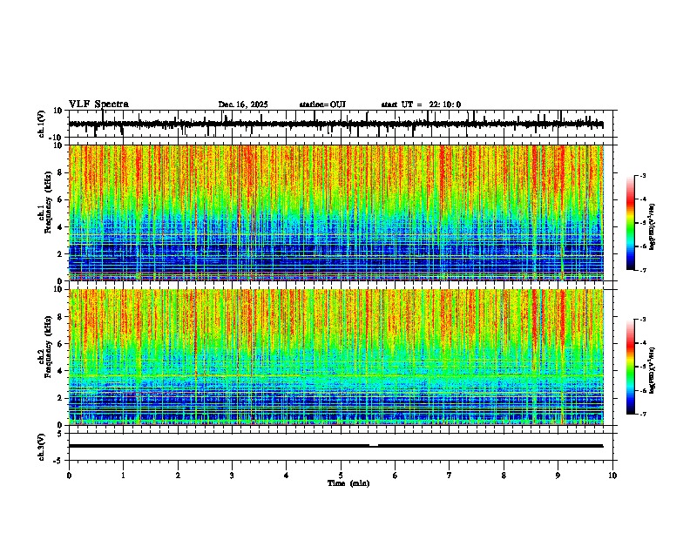Click the ch.2 color scale log(PSD) unit label
The height and width of the screenshot is (533, 690).
[x=653, y=370]
